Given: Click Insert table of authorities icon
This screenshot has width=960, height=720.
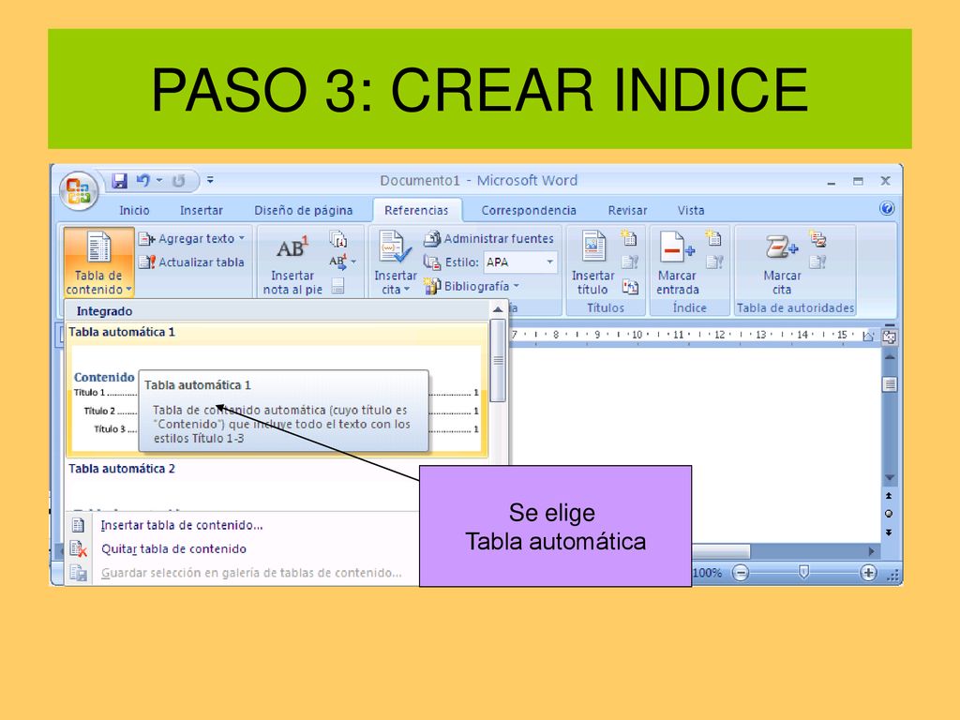Looking at the screenshot, I should pos(817,238).
